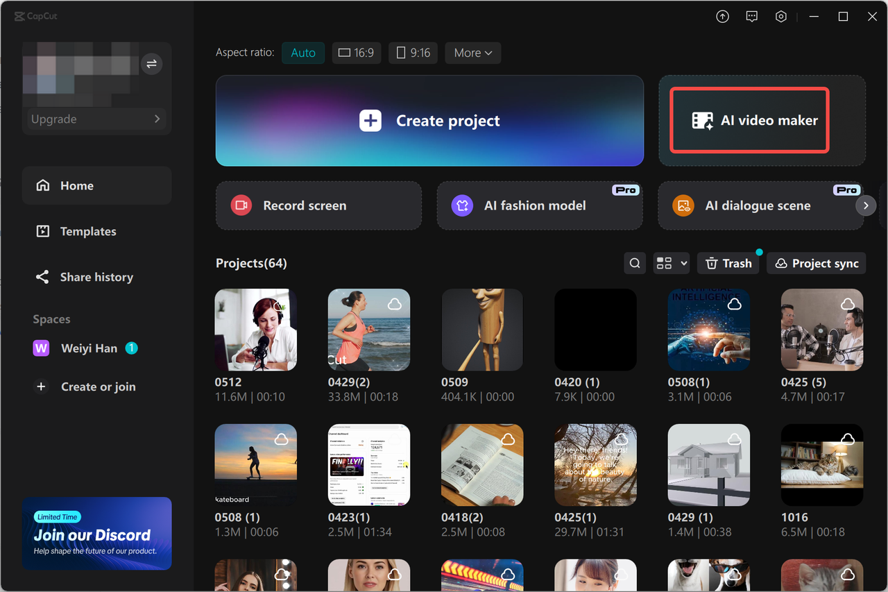Click the cloud icon on project 0429 (1)
Screen dimensions: 888x592
[x=734, y=439]
